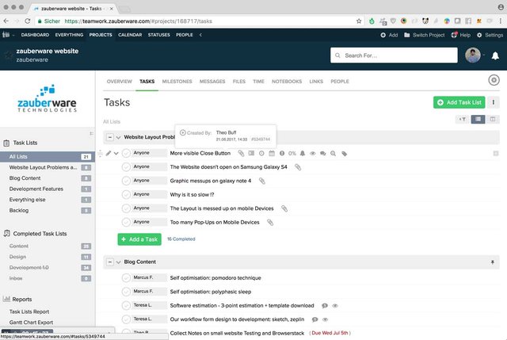Collapse the left sidebar panel
The image size is (507, 340).
point(92,134)
